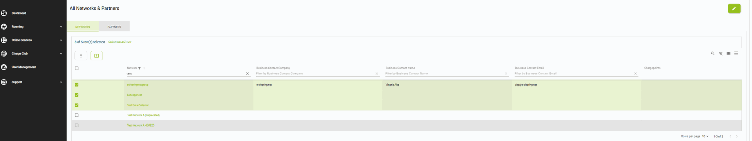Image resolution: width=752 pixels, height=141 pixels.
Task: Click the Business Contact Company column header
Action: click(x=273, y=68)
